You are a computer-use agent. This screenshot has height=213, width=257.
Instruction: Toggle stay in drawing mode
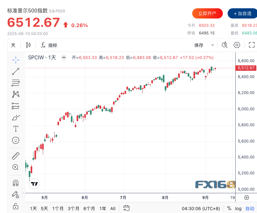point(16,195)
